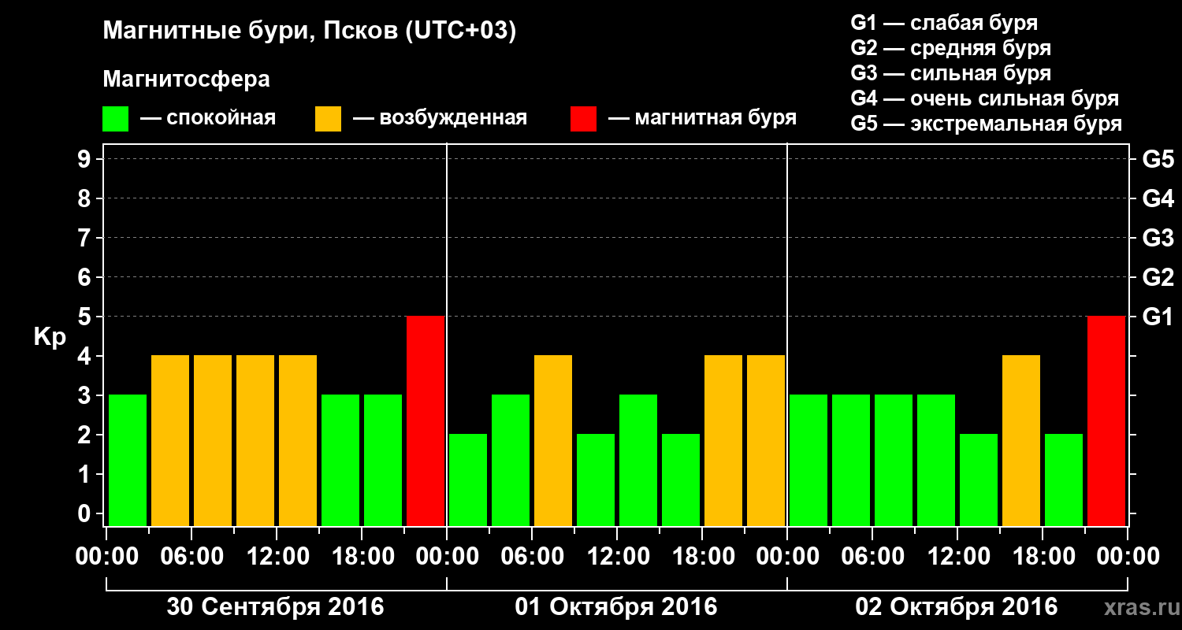Click the 'G4 — очень сильная буря' legend line
Screen dimensions: 1182x630
985,98
